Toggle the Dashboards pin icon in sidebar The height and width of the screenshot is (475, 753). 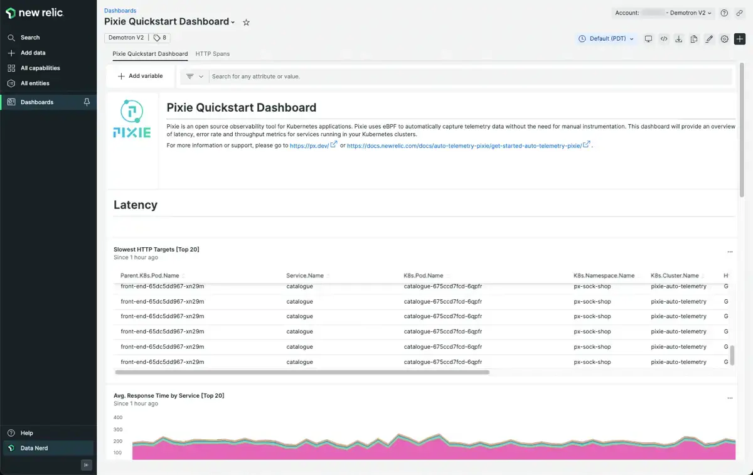tap(87, 102)
